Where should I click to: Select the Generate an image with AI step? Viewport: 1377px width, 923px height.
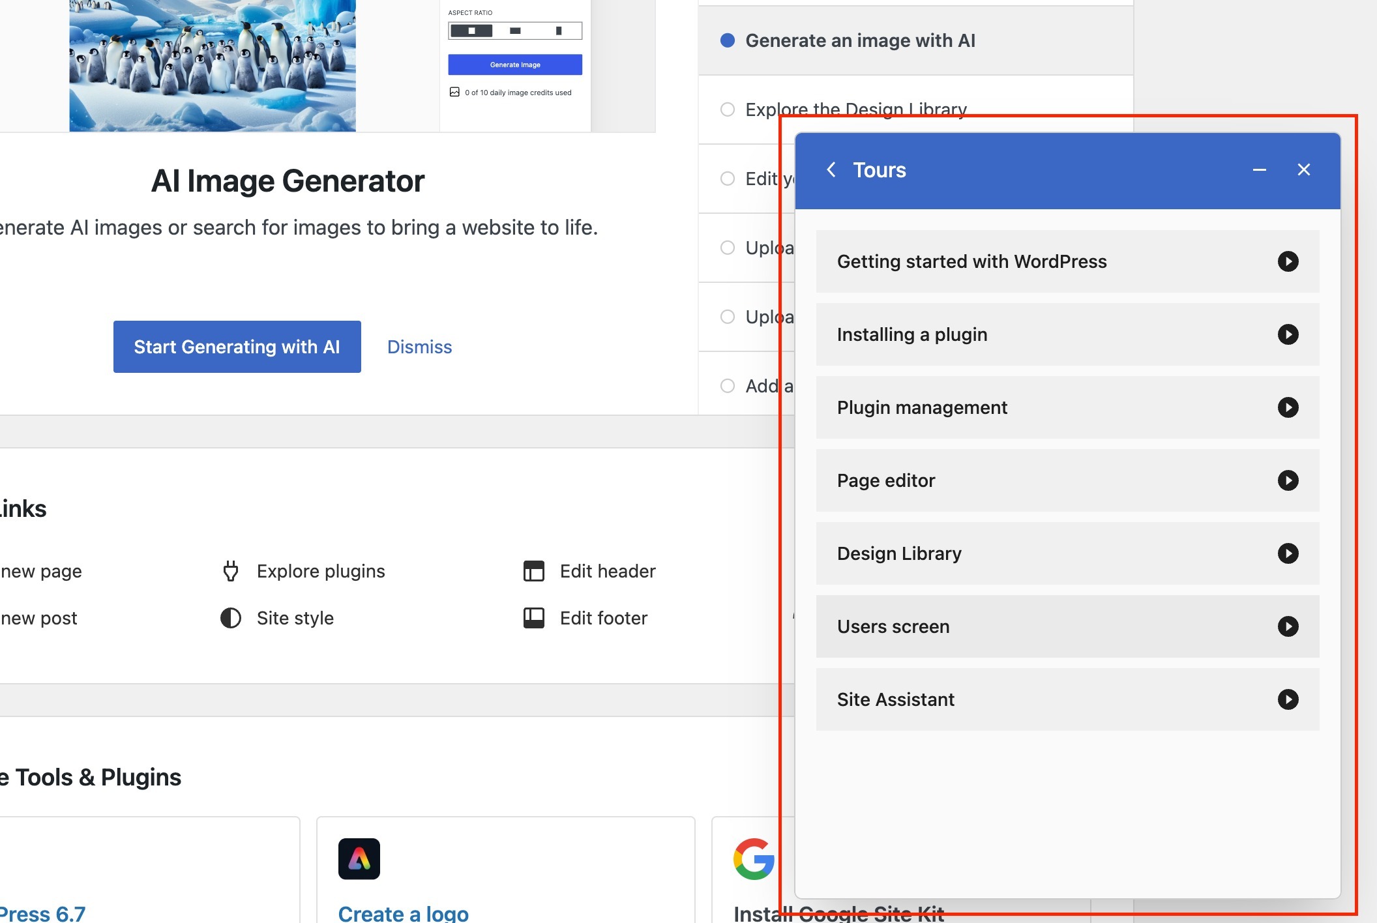[x=860, y=40]
